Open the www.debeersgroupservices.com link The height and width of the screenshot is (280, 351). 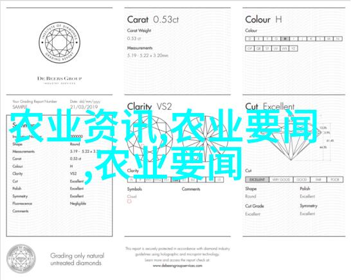(177, 266)
